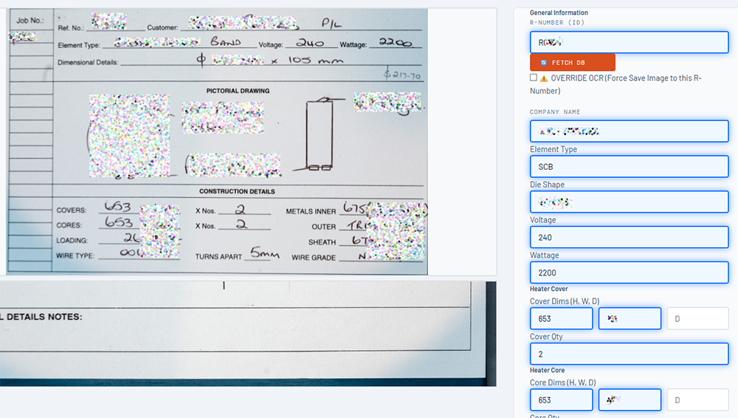The height and width of the screenshot is (418, 738).
Task: Click the COMPANY NAME label
Action: (555, 112)
